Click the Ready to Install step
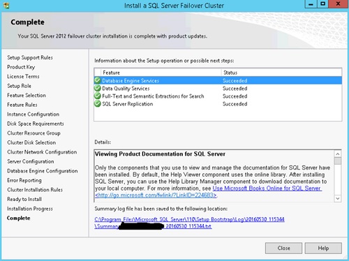Viewport: 349px width, 261px height. pos(24,199)
